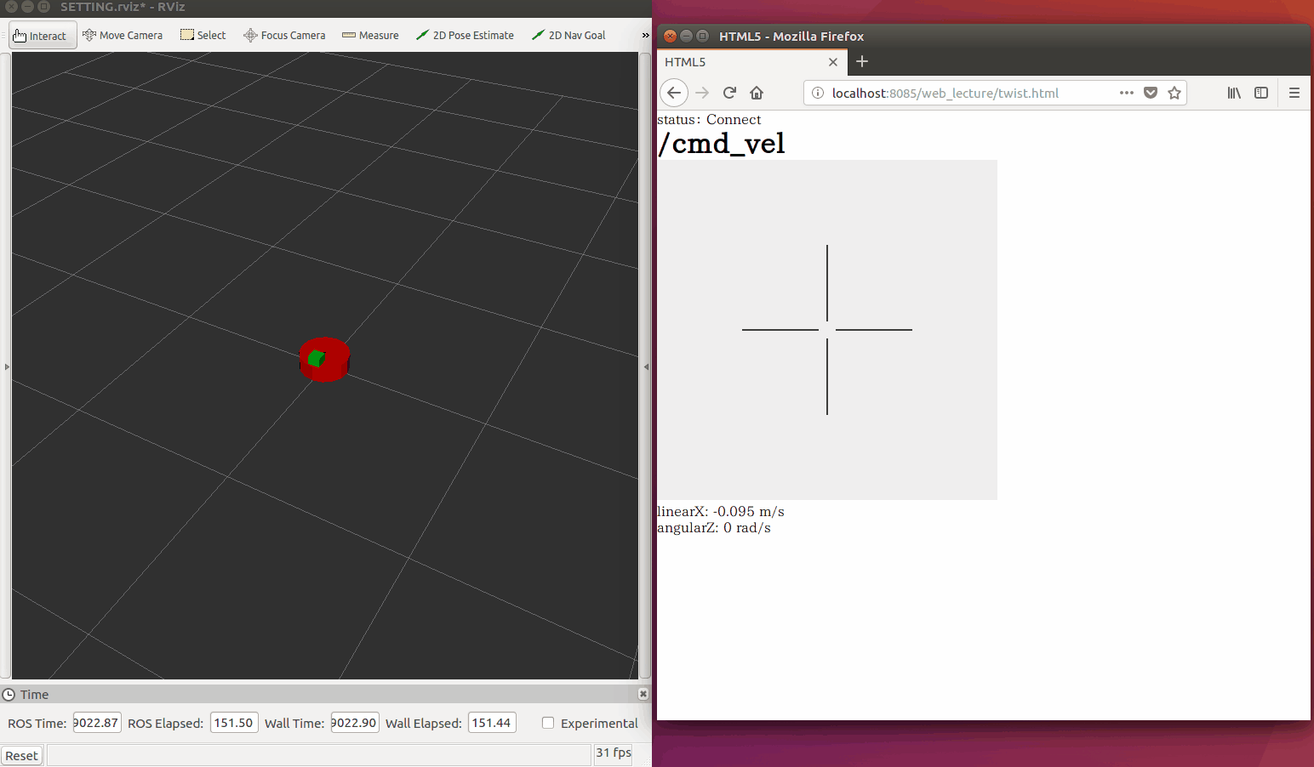
Task: Go back one page in Firefox
Action: point(674,93)
